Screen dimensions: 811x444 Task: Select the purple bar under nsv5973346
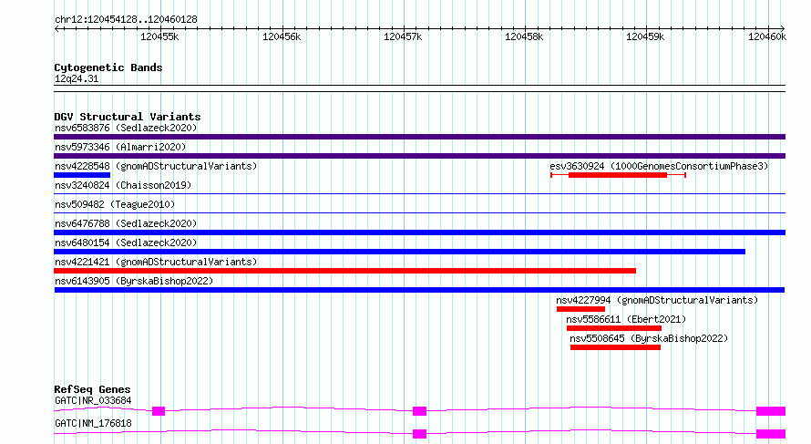coord(419,156)
